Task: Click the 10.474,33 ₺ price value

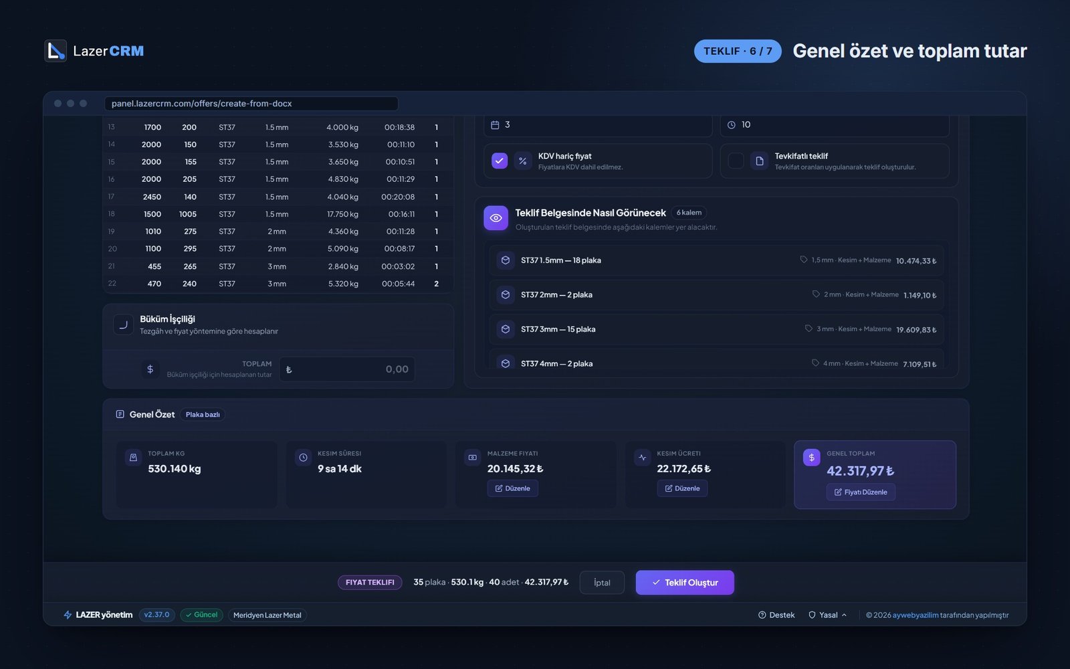Action: point(916,261)
